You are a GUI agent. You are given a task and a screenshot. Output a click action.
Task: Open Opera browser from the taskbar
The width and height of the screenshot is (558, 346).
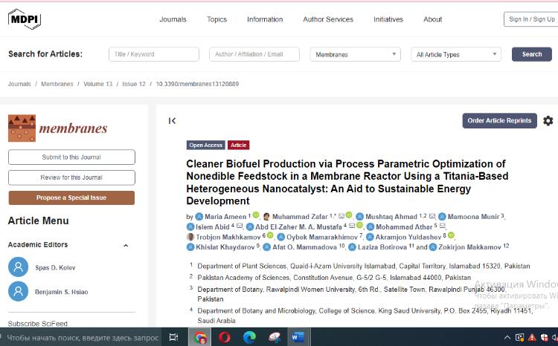[225, 337]
